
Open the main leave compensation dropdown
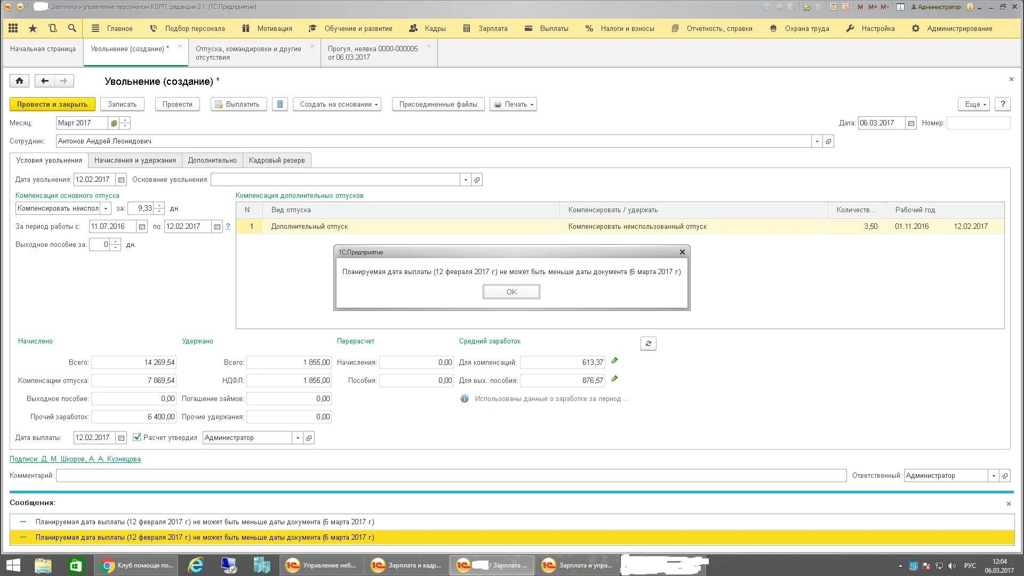pos(106,209)
